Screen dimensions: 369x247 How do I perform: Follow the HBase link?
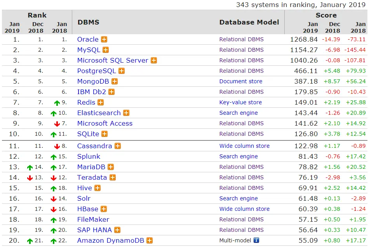click(x=87, y=209)
